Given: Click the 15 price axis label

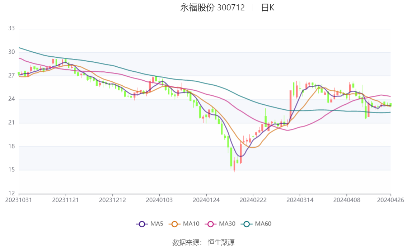Looking at the screenshot, I should [x=11, y=170].
